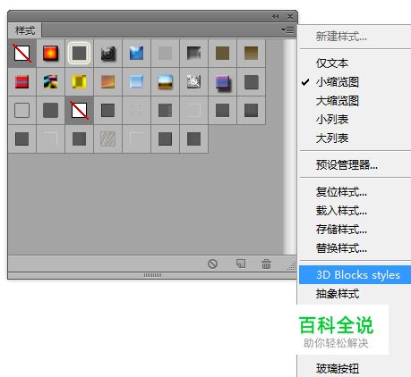Screen dimensions: 411x377
Task: Open the styles panel flyout menu
Action: point(287,30)
